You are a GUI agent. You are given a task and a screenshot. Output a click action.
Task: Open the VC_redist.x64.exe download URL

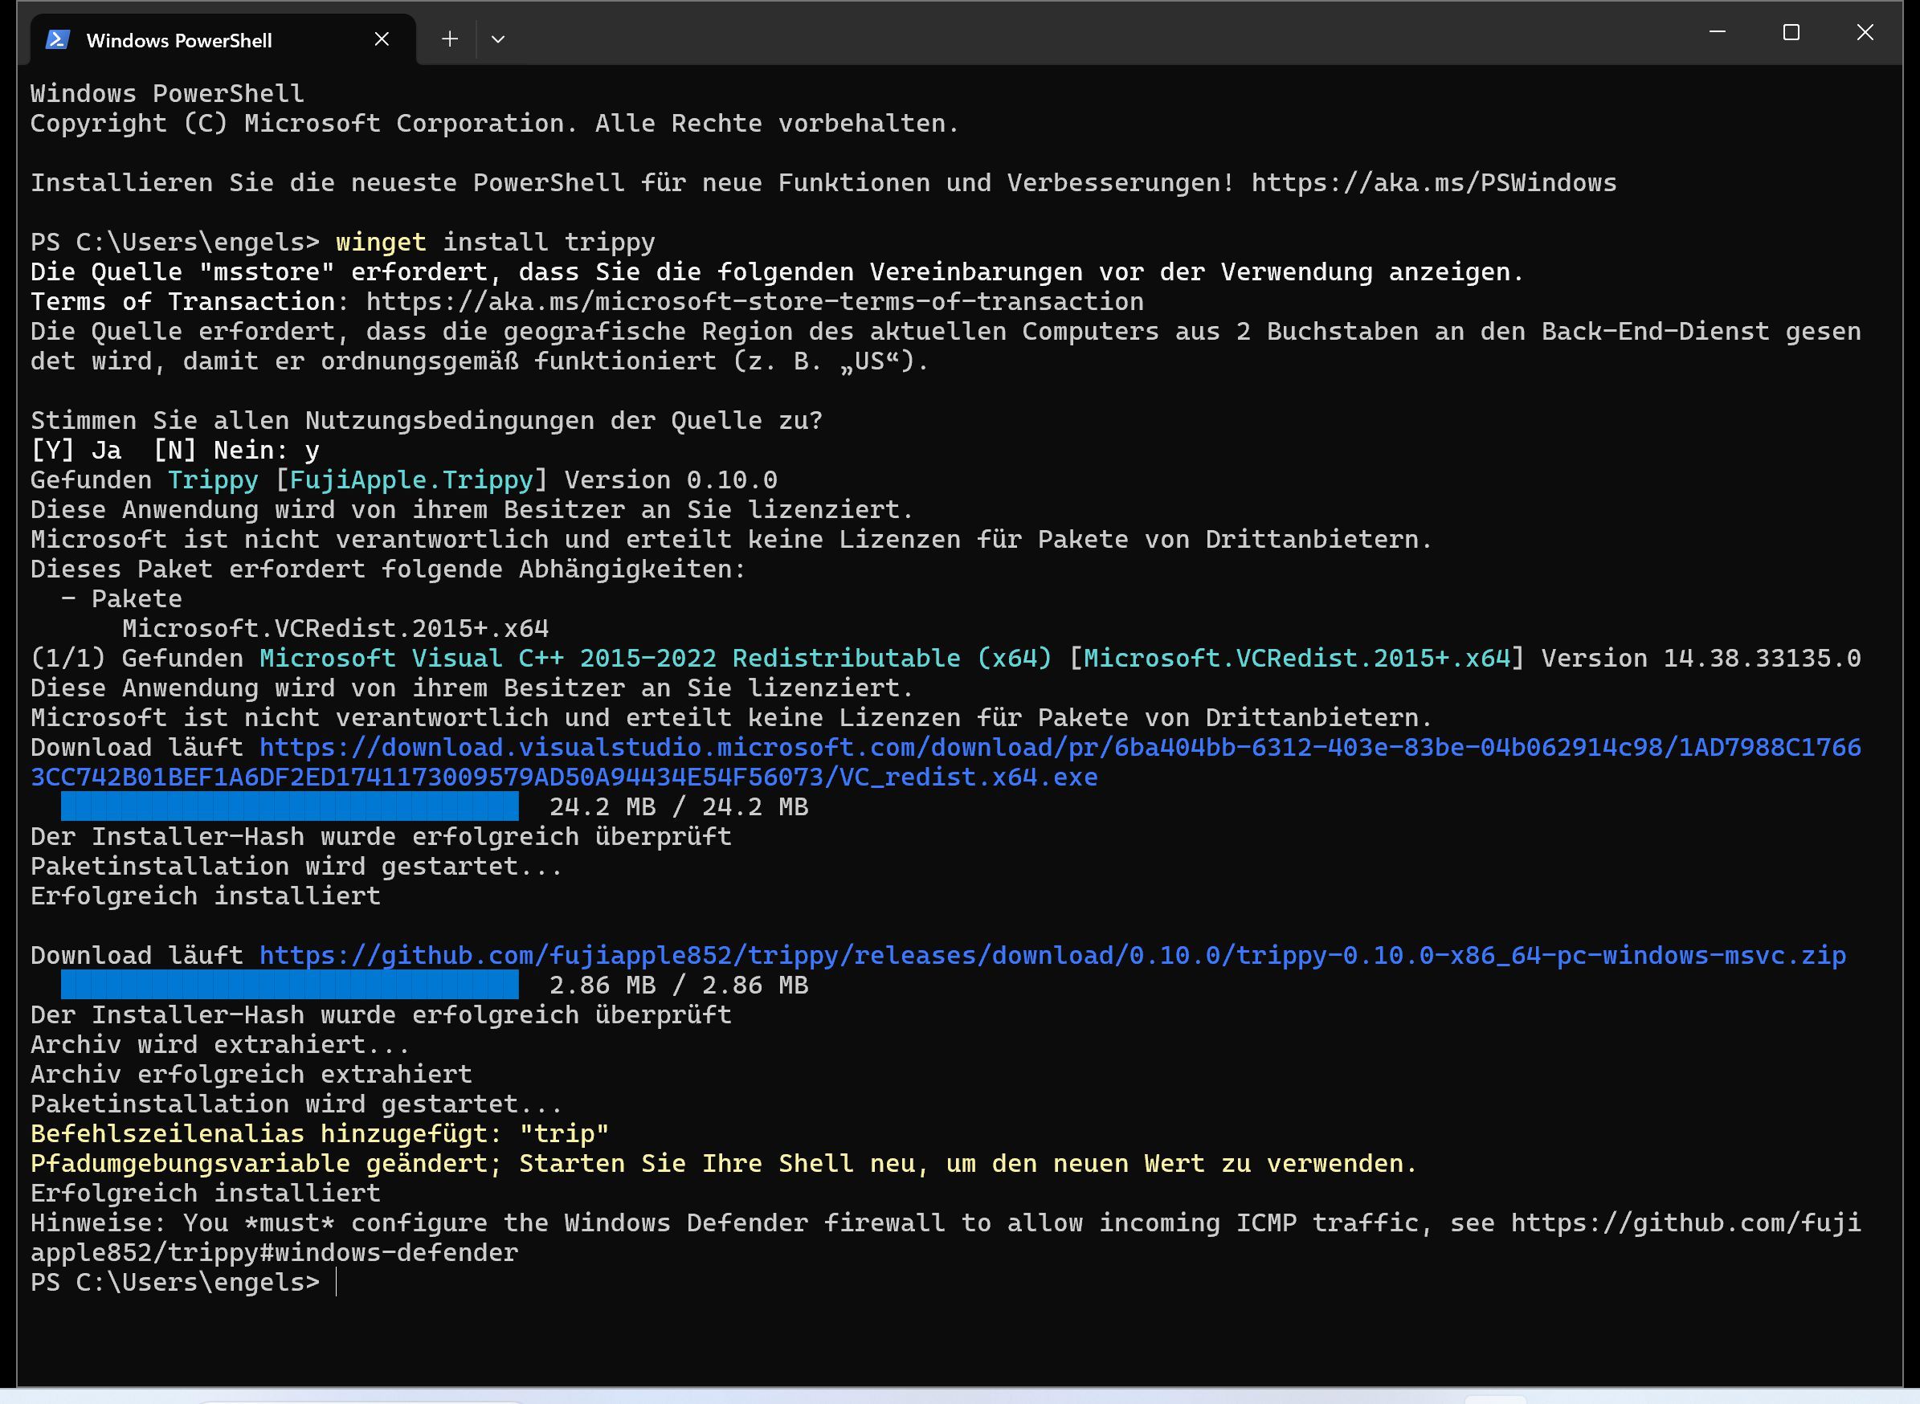coord(946,762)
